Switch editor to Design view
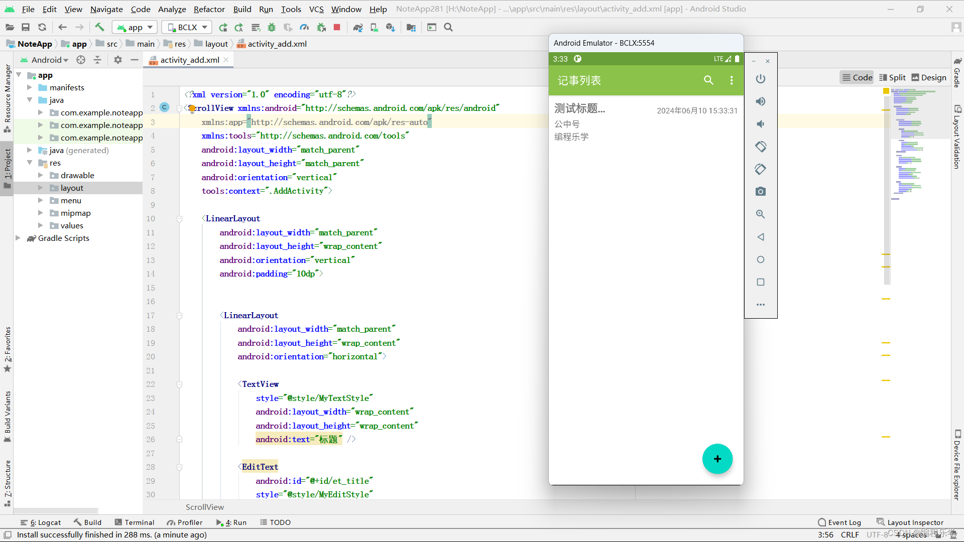 point(929,77)
